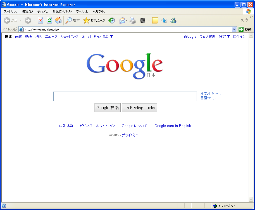
Task: Click the IE icon in the title bar
Action: click(4, 4)
